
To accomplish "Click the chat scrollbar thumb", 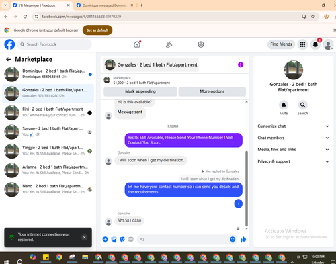I will [x=247, y=189].
